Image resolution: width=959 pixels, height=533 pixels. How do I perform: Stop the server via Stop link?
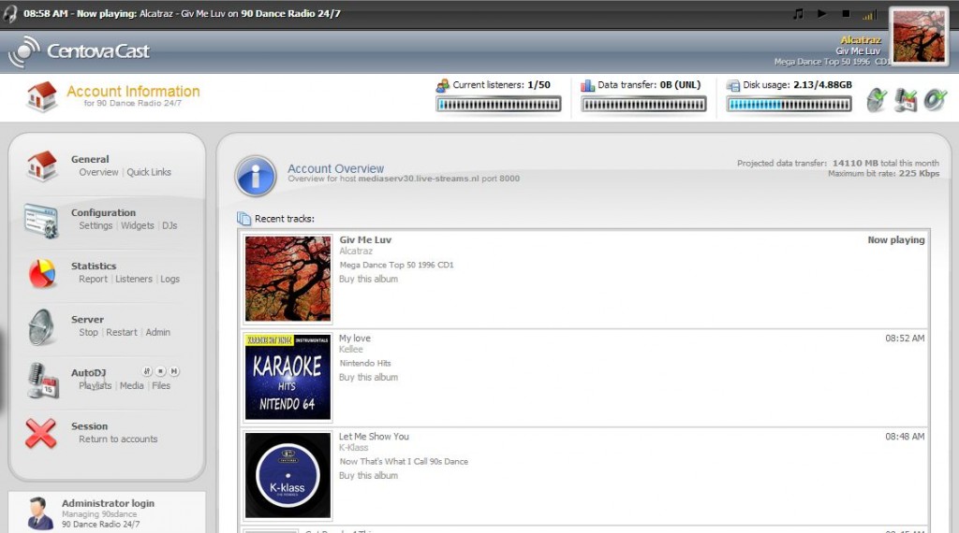(88, 332)
